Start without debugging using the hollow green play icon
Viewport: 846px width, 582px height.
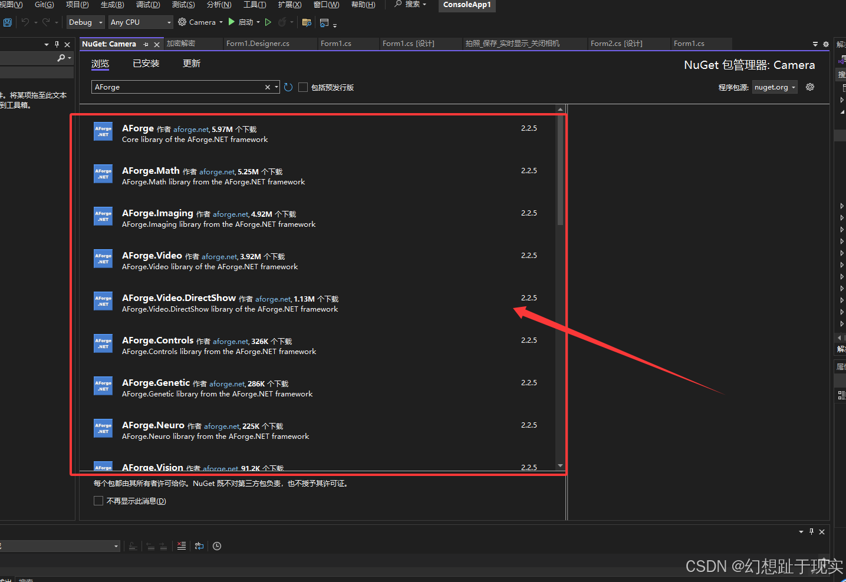pyautogui.click(x=268, y=22)
